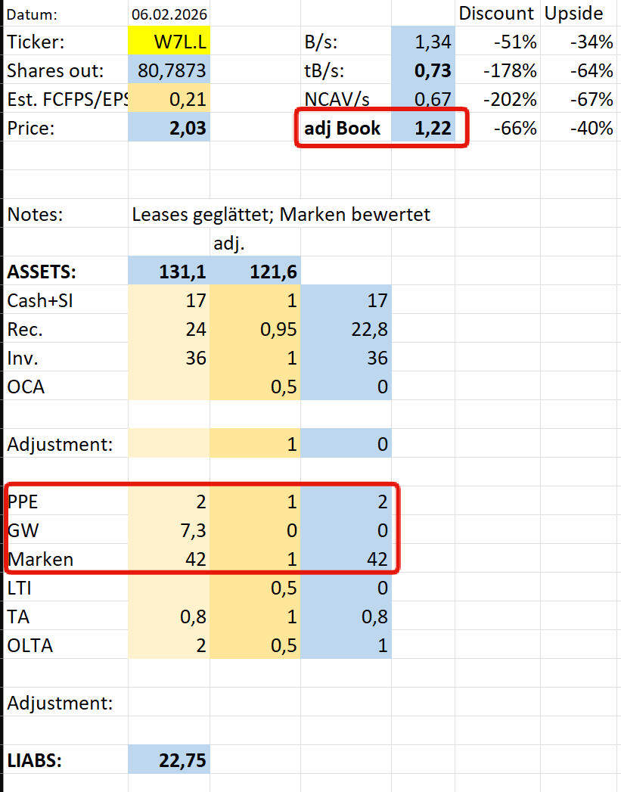Click the GW value 7,3 cell
Image resolution: width=621 pixels, height=792 pixels.
[169, 530]
